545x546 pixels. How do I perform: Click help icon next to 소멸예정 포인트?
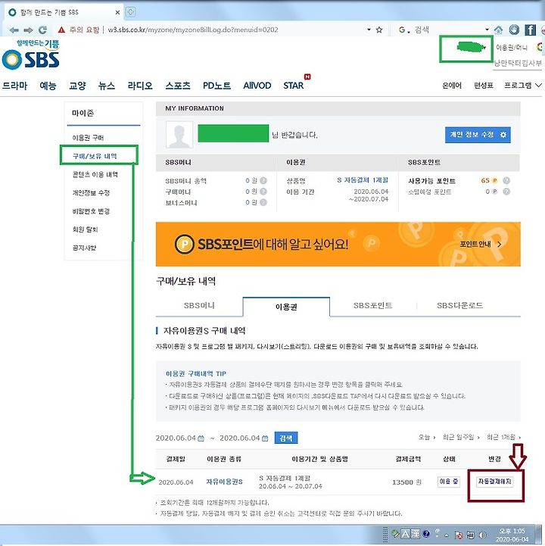506,192
